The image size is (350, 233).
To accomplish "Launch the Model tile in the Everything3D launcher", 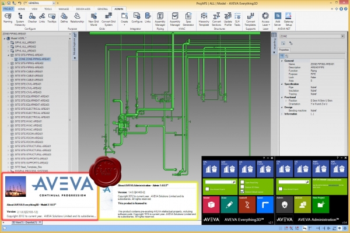I will 211,204.
